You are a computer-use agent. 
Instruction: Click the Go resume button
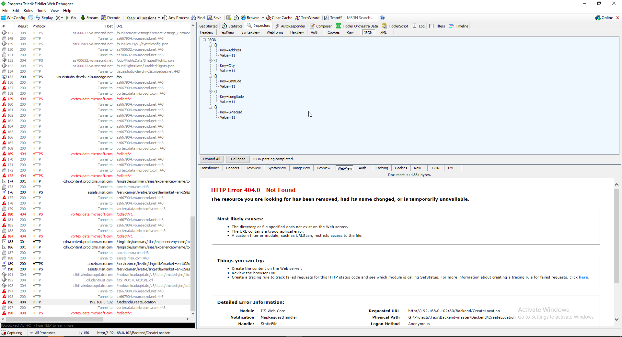pyautogui.click(x=71, y=18)
